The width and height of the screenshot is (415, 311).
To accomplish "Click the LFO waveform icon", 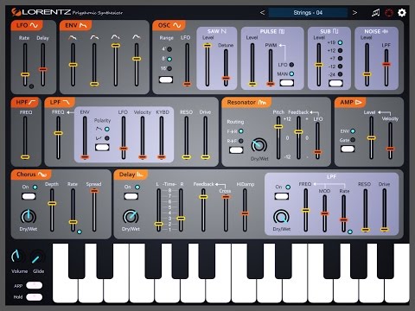I will [34, 25].
